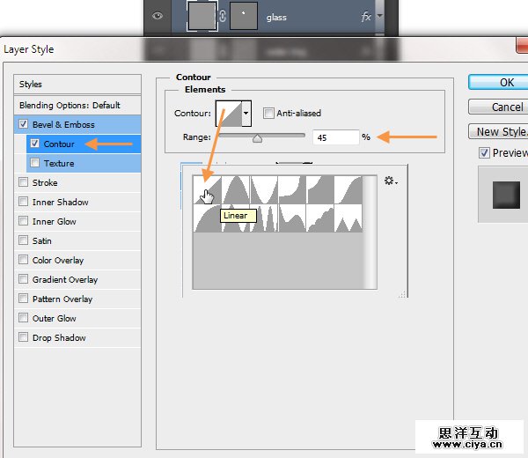Viewport: 528px width, 458px height.
Task: Open the Contour picker dropdown arrow
Action: click(246, 114)
